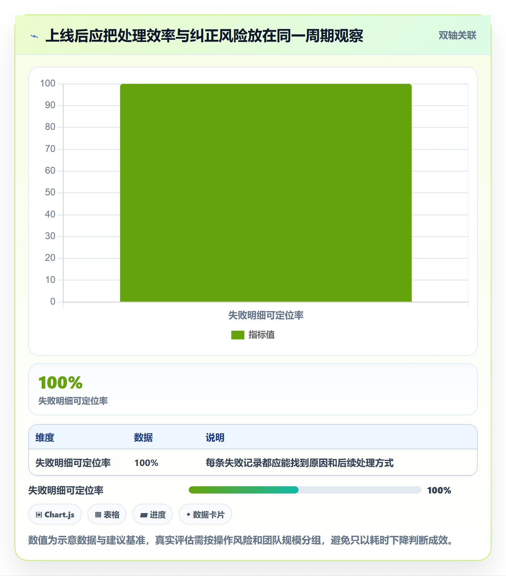This screenshot has width=506, height=576.
Task: Click the bar icon in the 进度 chip
Action: point(143,515)
